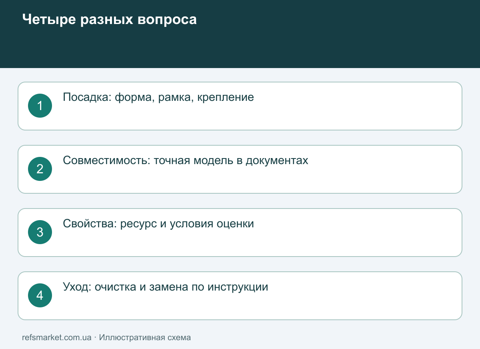Click the heading 'Четыре разных вопроса'
Viewport: 480px width, 349px height.
point(109,20)
